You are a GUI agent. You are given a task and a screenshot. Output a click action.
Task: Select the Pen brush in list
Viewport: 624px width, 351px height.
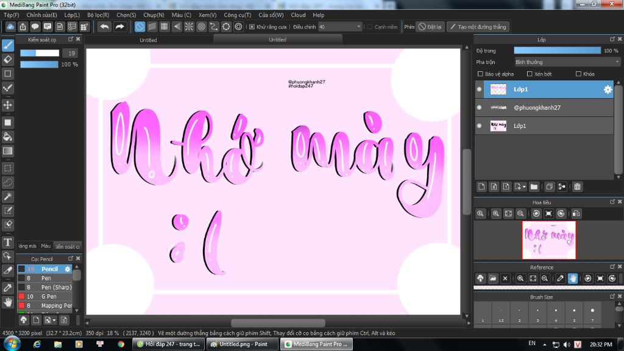click(45, 278)
